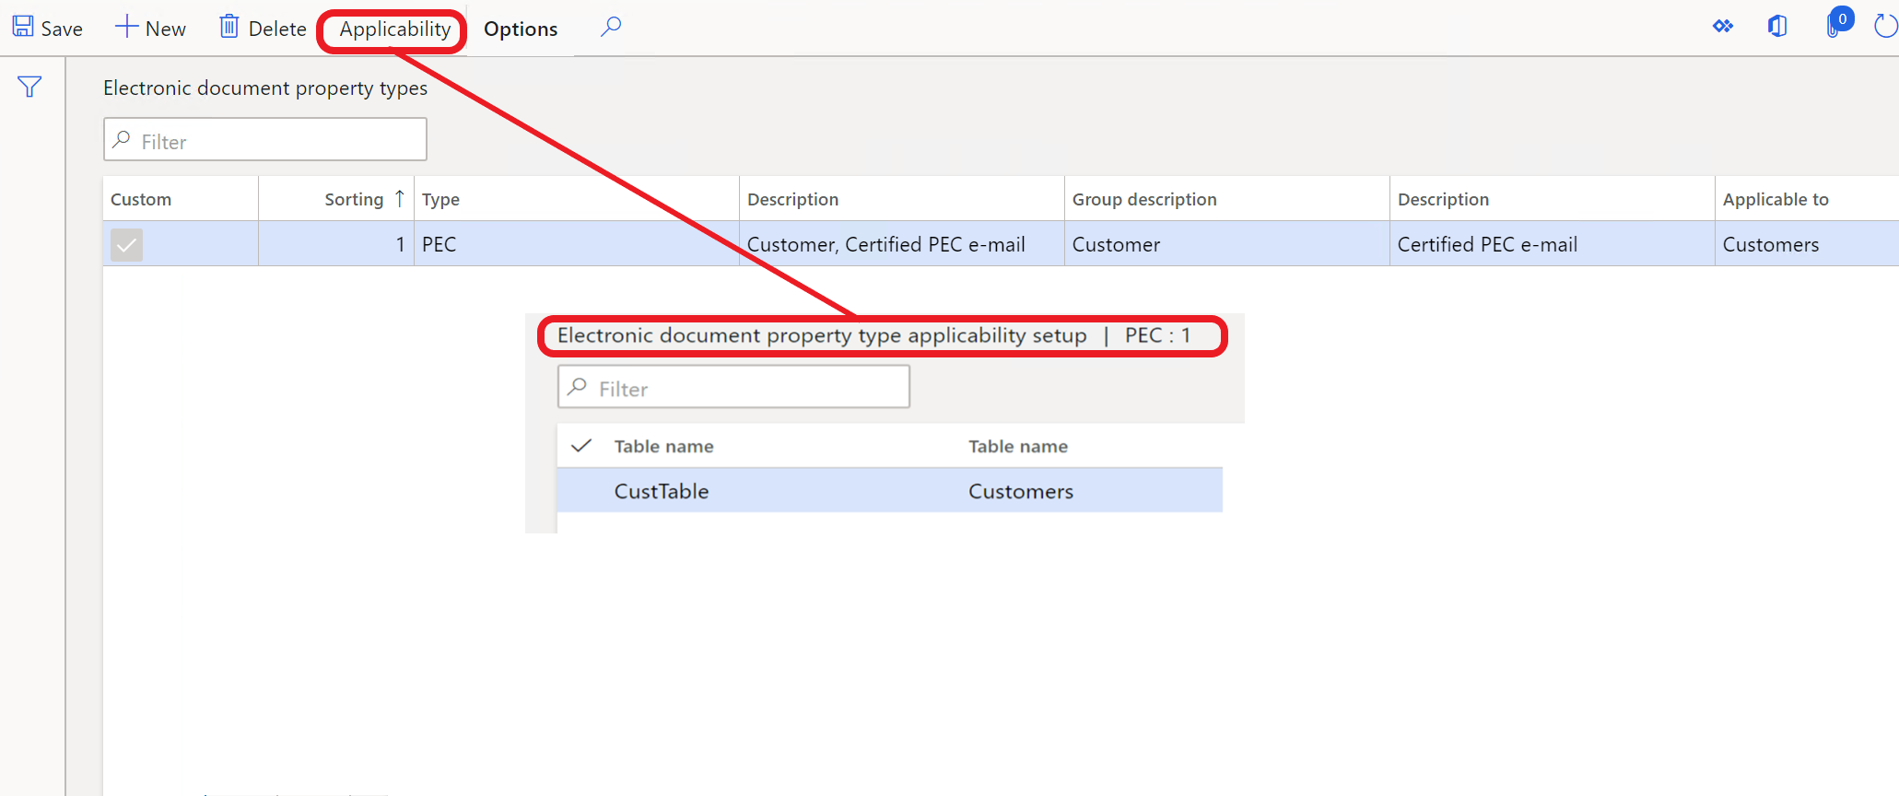
Task: Click the Group description column header
Action: click(1227, 199)
